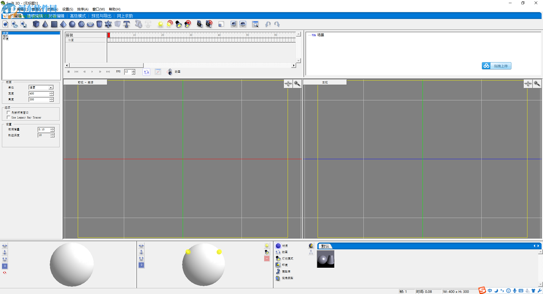Toggle the magnifier tool in the 左视 viewport
Viewport: 543px width, 294px height.
(x=537, y=83)
